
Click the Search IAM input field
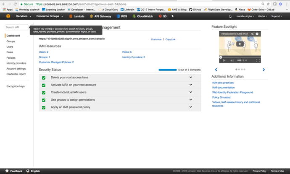click(16, 27)
